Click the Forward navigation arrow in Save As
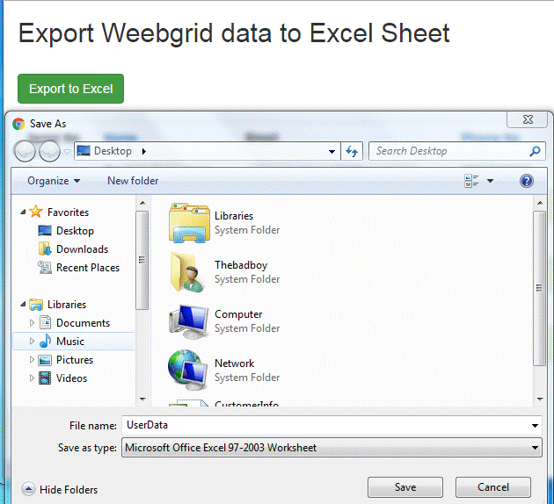 click(49, 151)
